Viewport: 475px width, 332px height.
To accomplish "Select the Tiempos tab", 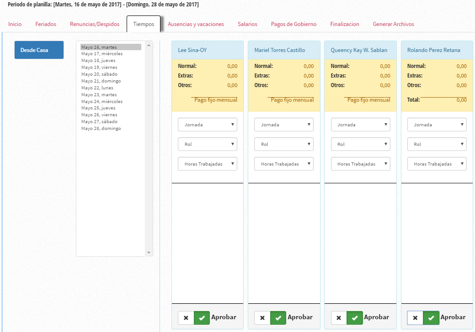I will 144,24.
